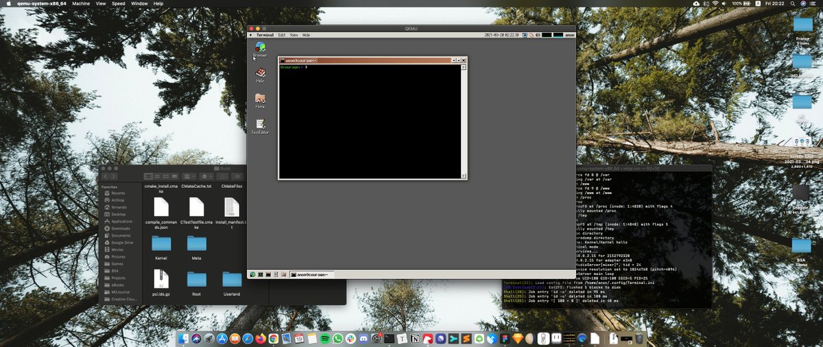Click the clipboard applet icon in SerenityOS menubar
Screen dimensions: 823x347
tap(532, 34)
